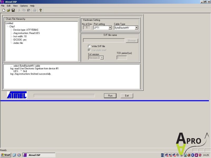Enable the Write SVF file checkbox
This screenshot has height=158, width=211.
tap(89, 46)
